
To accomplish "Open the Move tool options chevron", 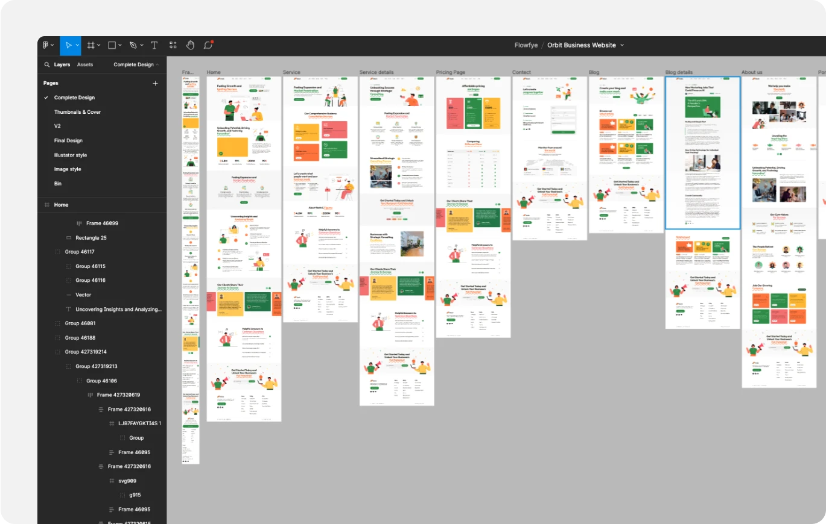I will (77, 45).
